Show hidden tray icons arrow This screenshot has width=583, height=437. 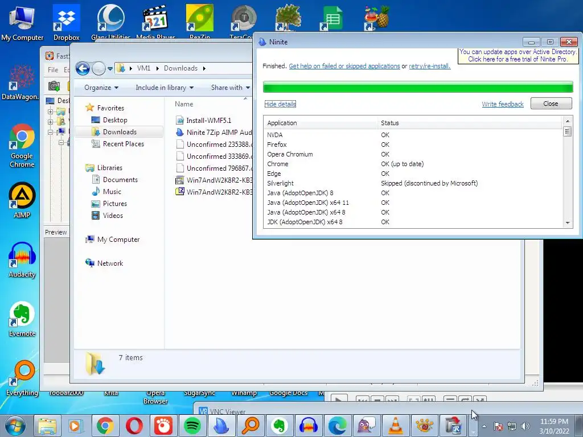point(485,426)
